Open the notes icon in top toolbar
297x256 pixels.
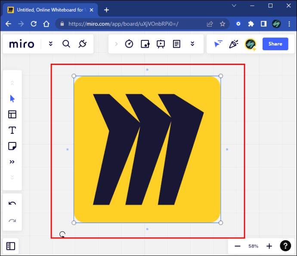tap(176, 44)
